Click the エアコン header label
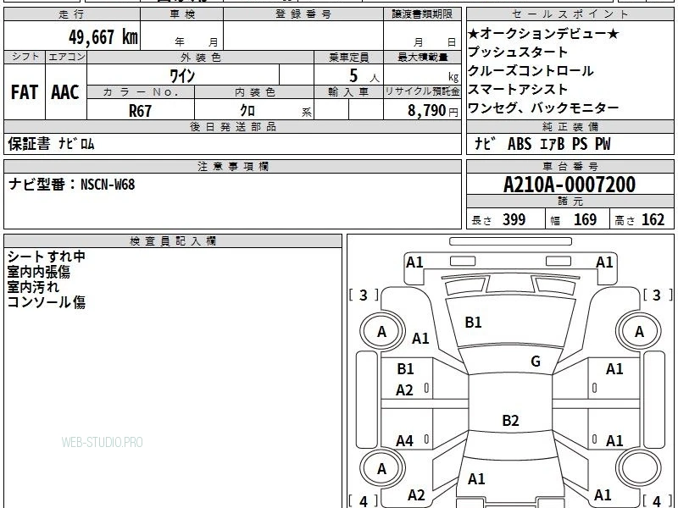Viewport: 678px width, 508px height. 66,57
